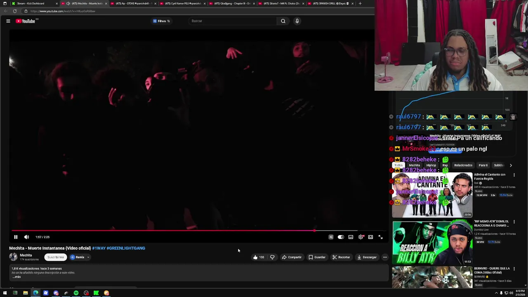Reload the current page
This screenshot has width=528, height=297.
15,11
